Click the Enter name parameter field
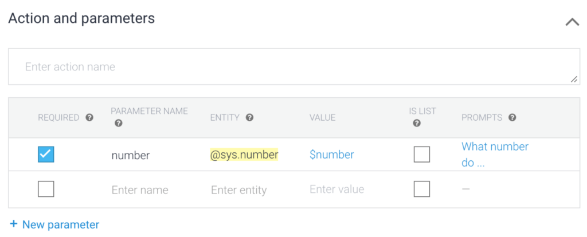587x237 pixels. click(x=140, y=190)
